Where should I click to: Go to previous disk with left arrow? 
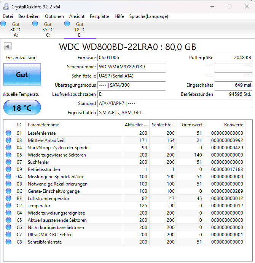(8, 47)
